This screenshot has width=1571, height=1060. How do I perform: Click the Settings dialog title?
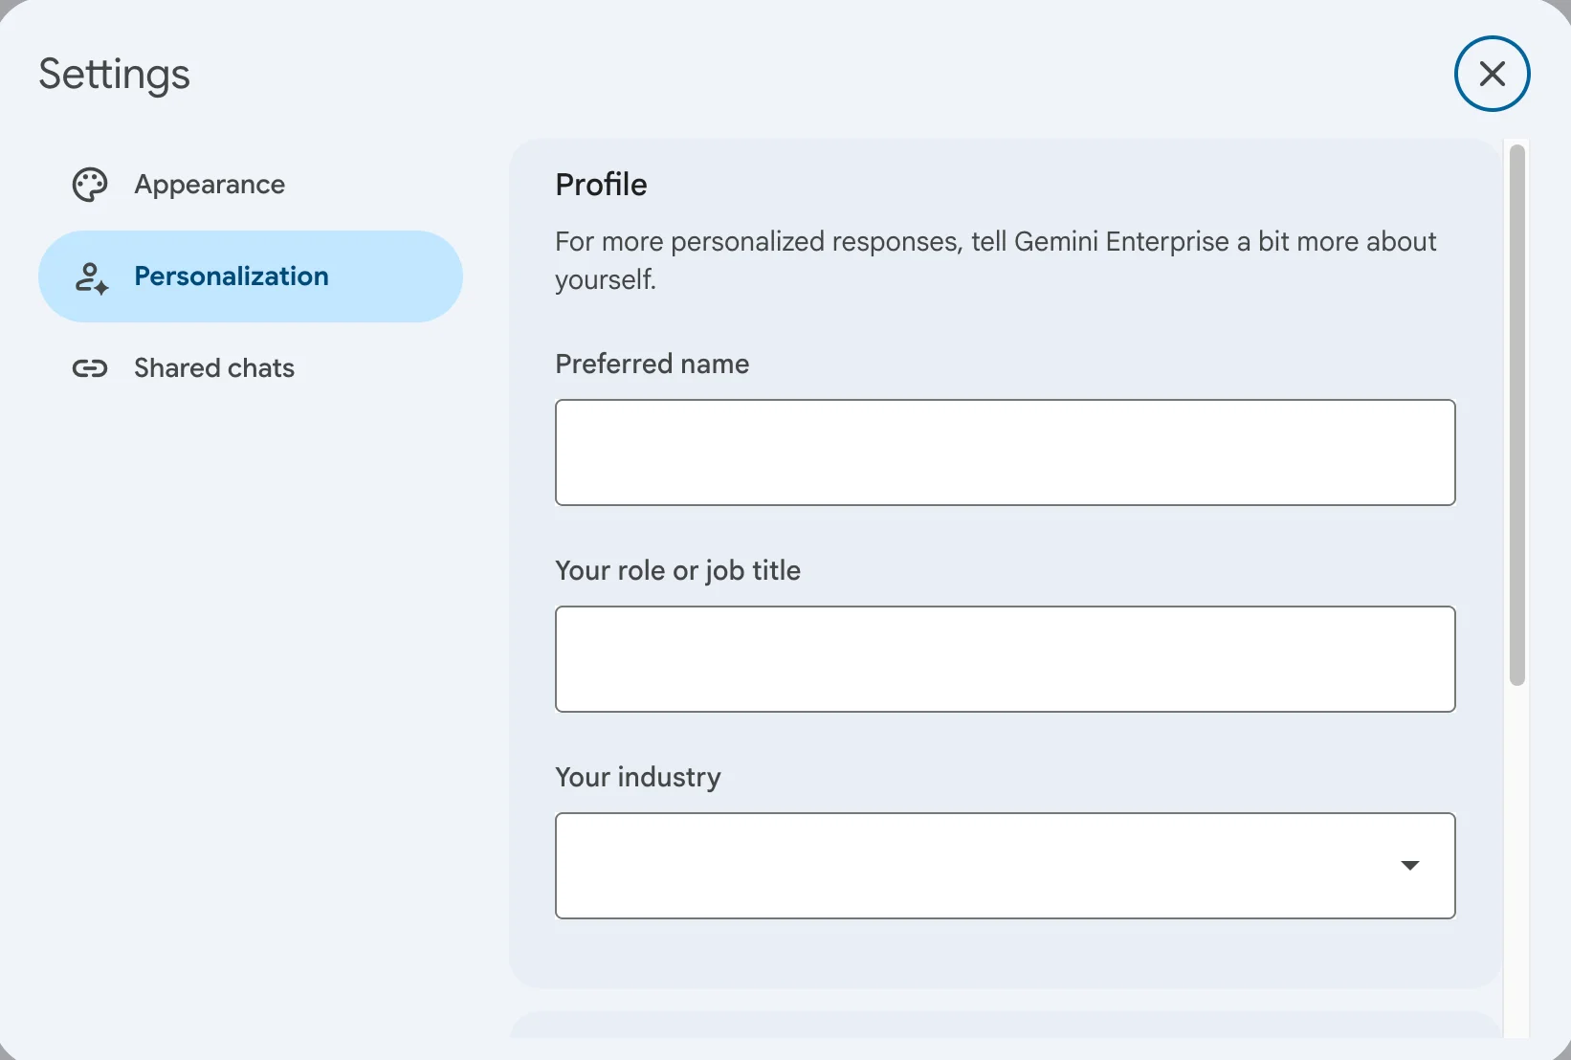coord(114,76)
